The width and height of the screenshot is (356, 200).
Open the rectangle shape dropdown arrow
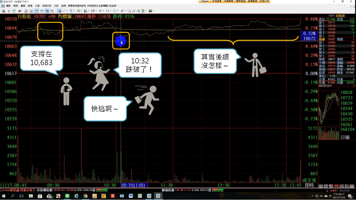pos(110,11)
